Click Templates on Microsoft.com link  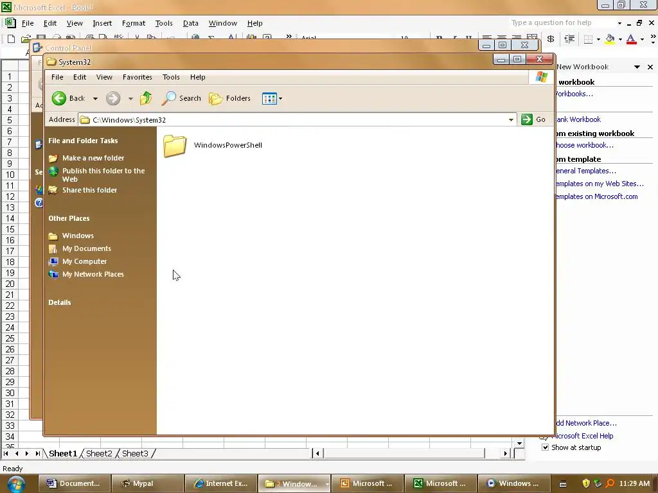pos(596,196)
